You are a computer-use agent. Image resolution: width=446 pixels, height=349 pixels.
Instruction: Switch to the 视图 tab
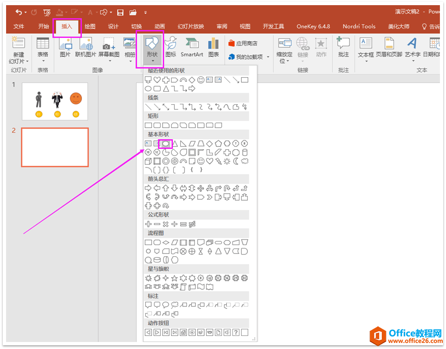245,26
